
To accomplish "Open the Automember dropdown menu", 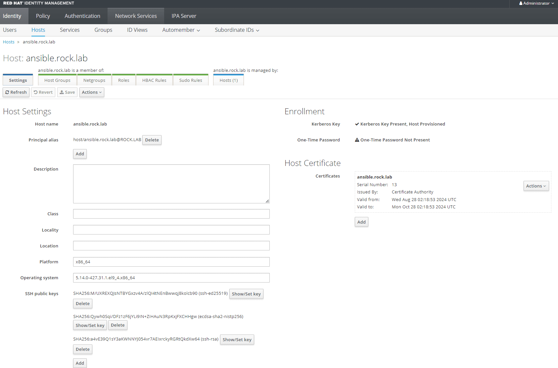I will (181, 30).
